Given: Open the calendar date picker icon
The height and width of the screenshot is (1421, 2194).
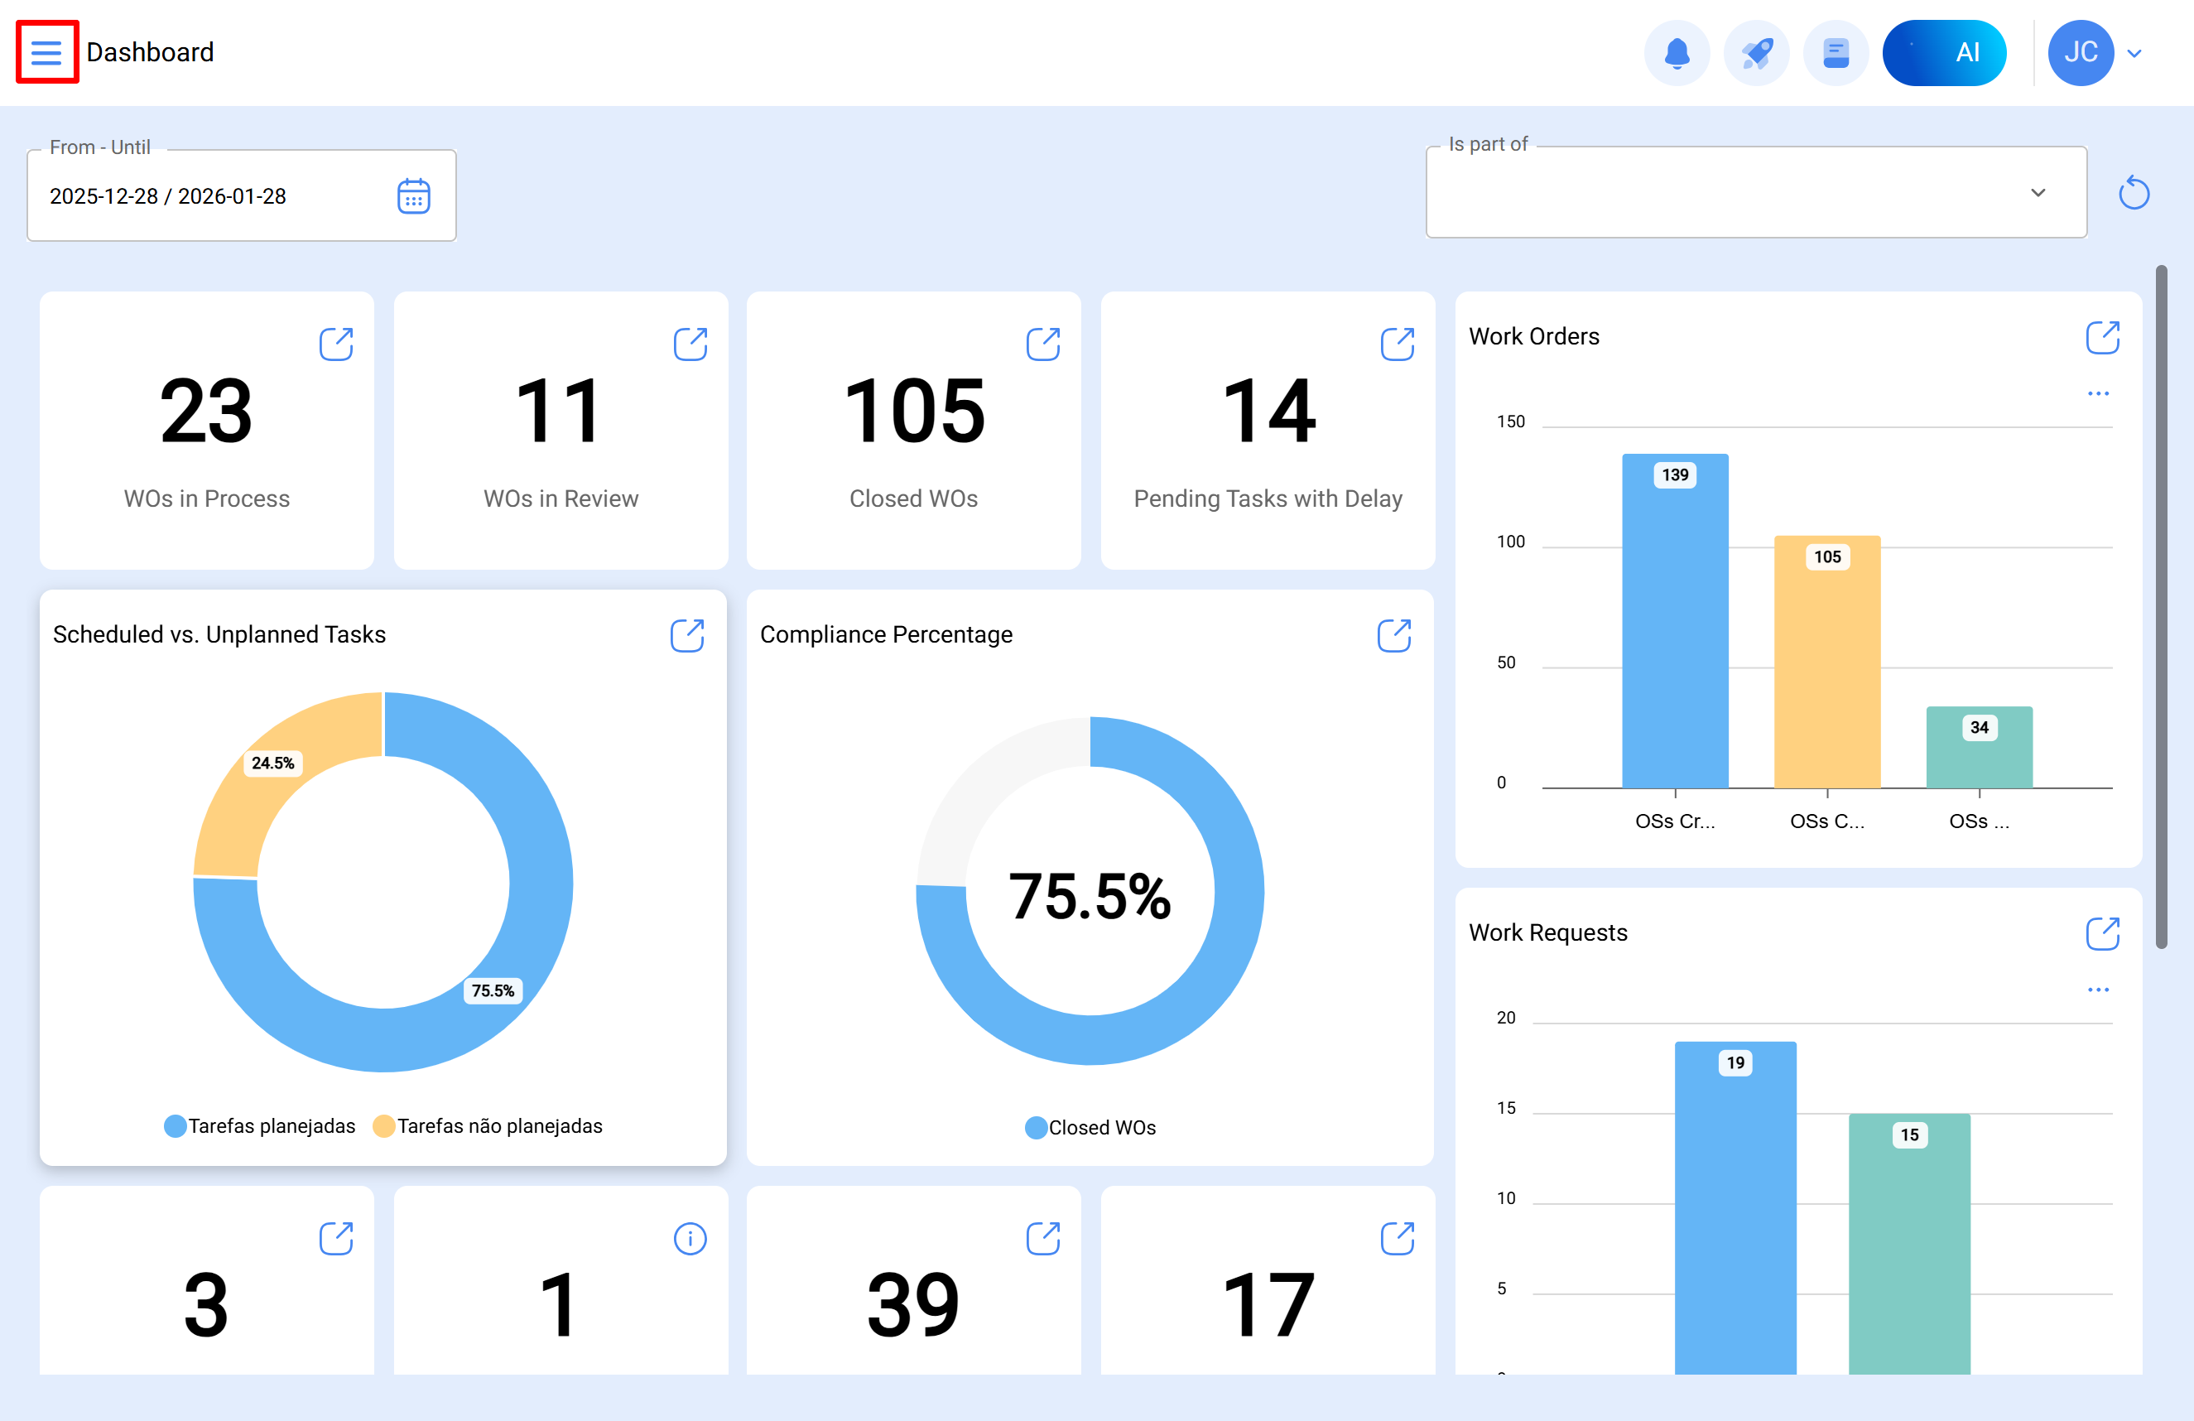Looking at the screenshot, I should [414, 196].
